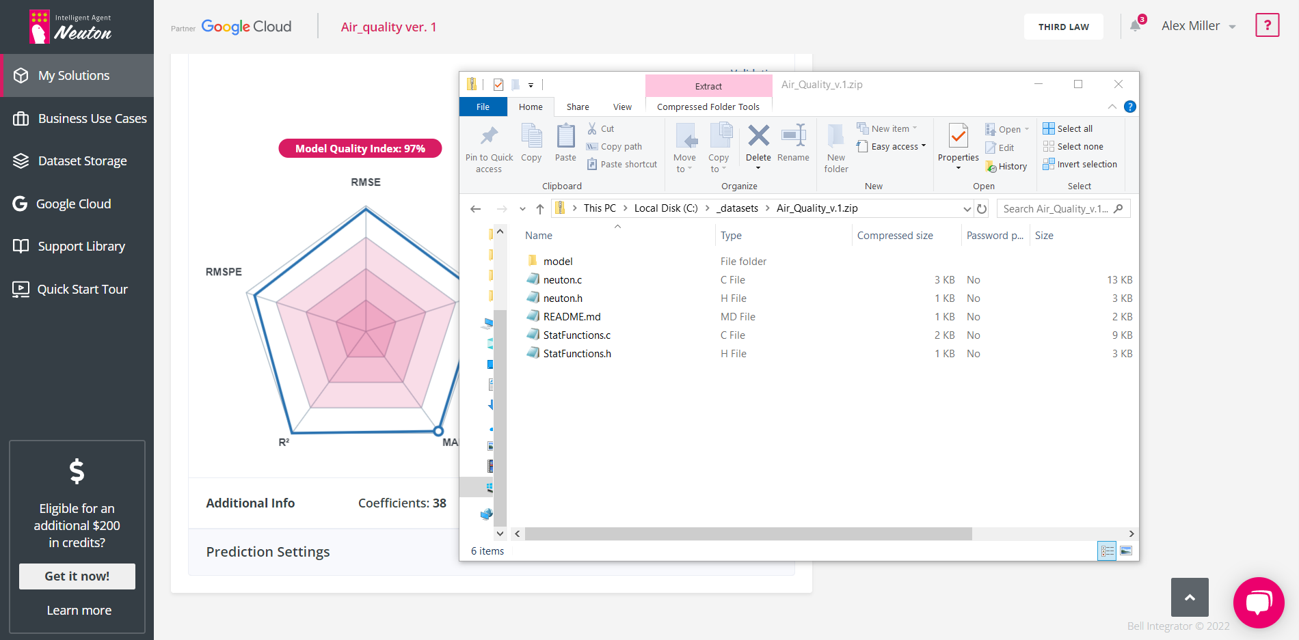Open notifications bell icon
This screenshot has width=1299, height=640.
point(1135,26)
